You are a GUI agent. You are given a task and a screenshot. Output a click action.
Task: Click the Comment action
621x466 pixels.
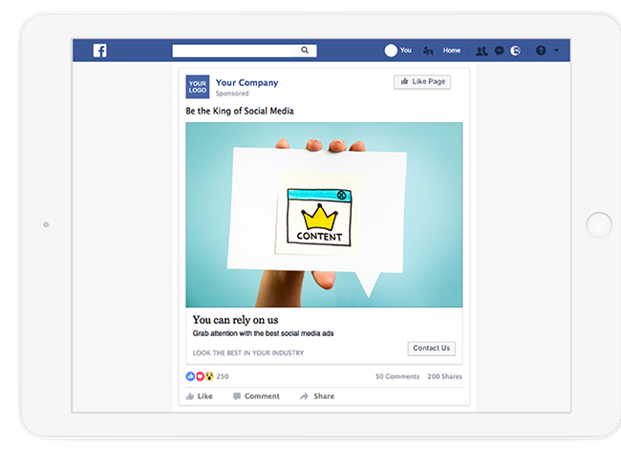click(256, 396)
